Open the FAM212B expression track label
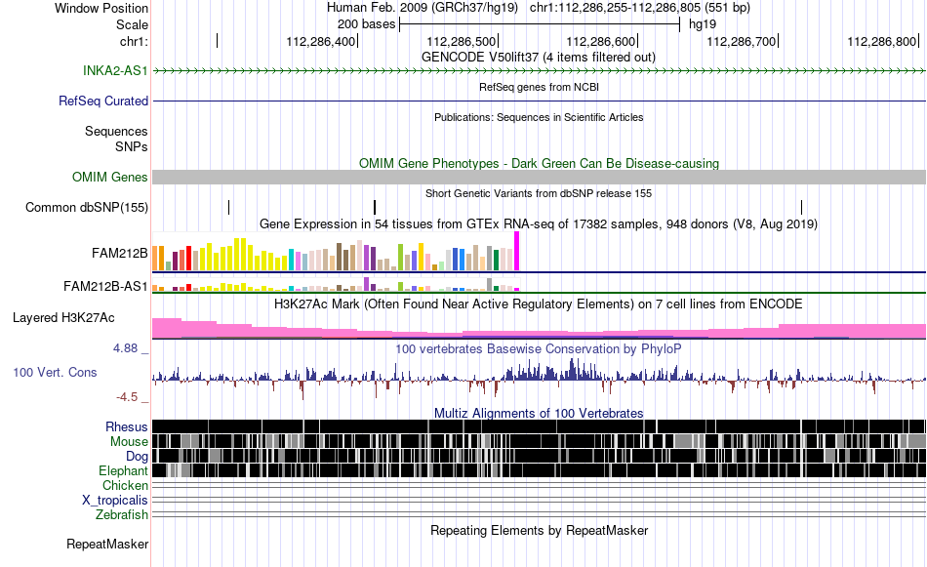This screenshot has height=567, width=927. click(x=120, y=254)
